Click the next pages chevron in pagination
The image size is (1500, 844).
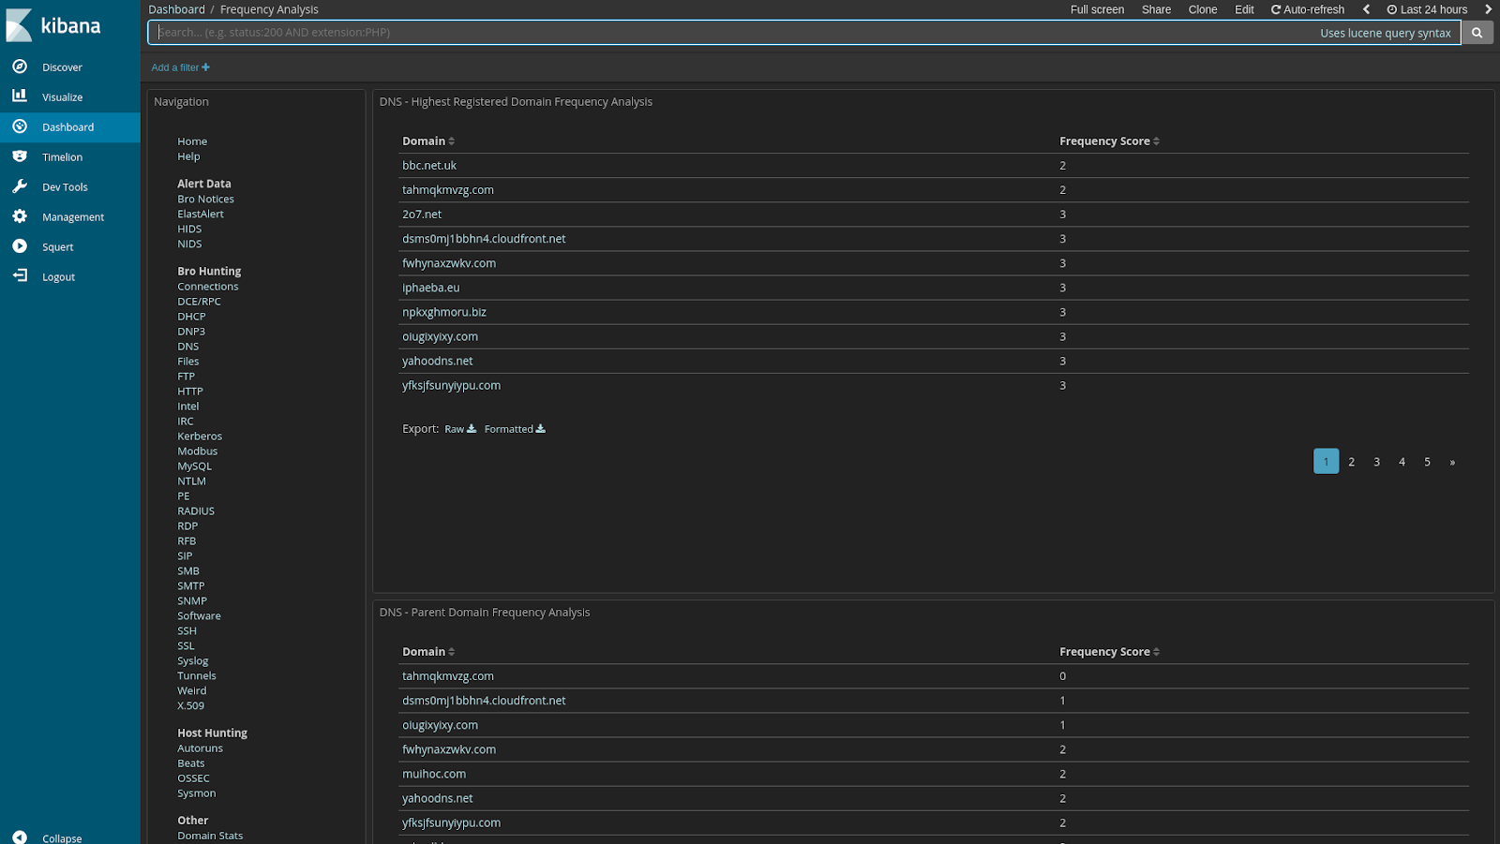point(1451,461)
